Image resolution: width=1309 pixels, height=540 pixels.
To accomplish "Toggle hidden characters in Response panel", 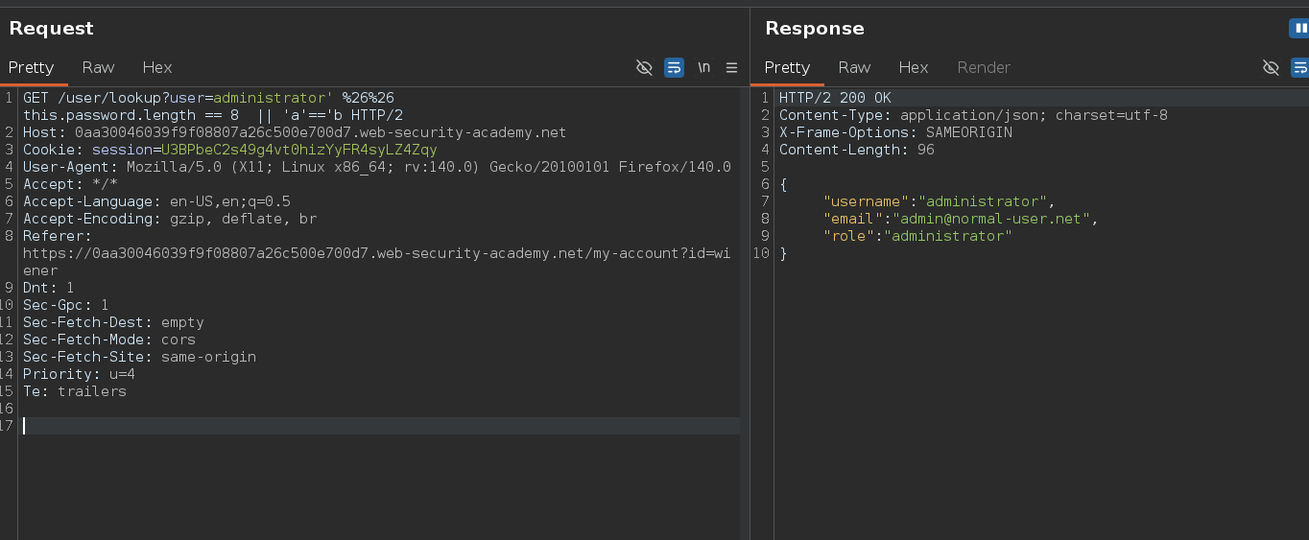I will tap(1271, 67).
